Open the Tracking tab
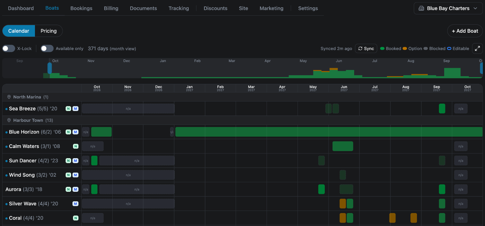 coord(178,8)
